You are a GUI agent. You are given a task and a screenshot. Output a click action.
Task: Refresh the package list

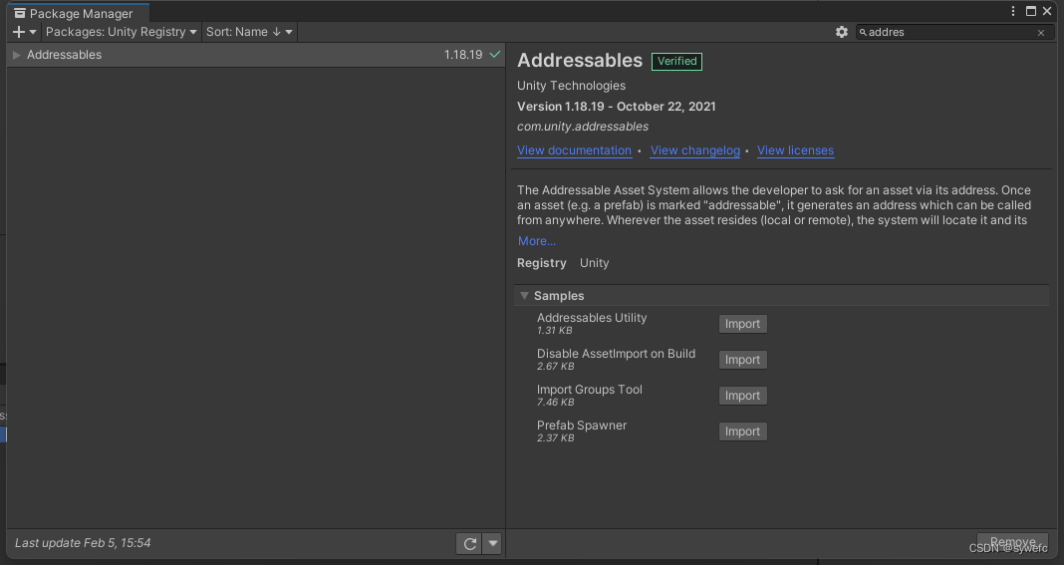point(469,543)
